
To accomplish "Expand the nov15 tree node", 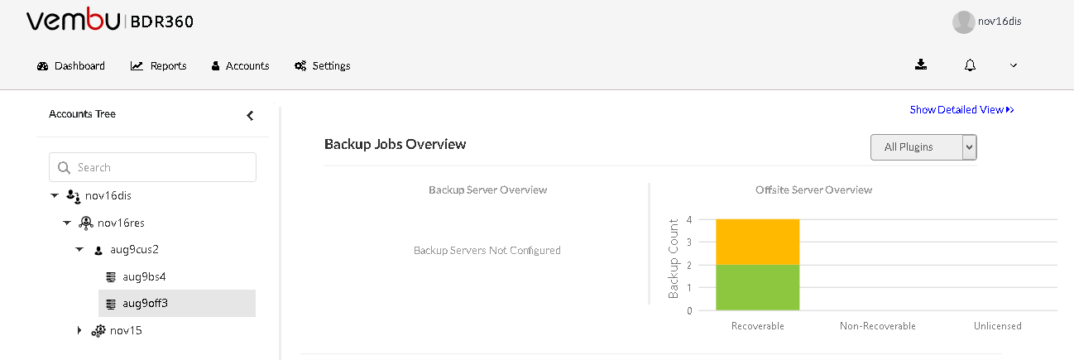I will 79,330.
